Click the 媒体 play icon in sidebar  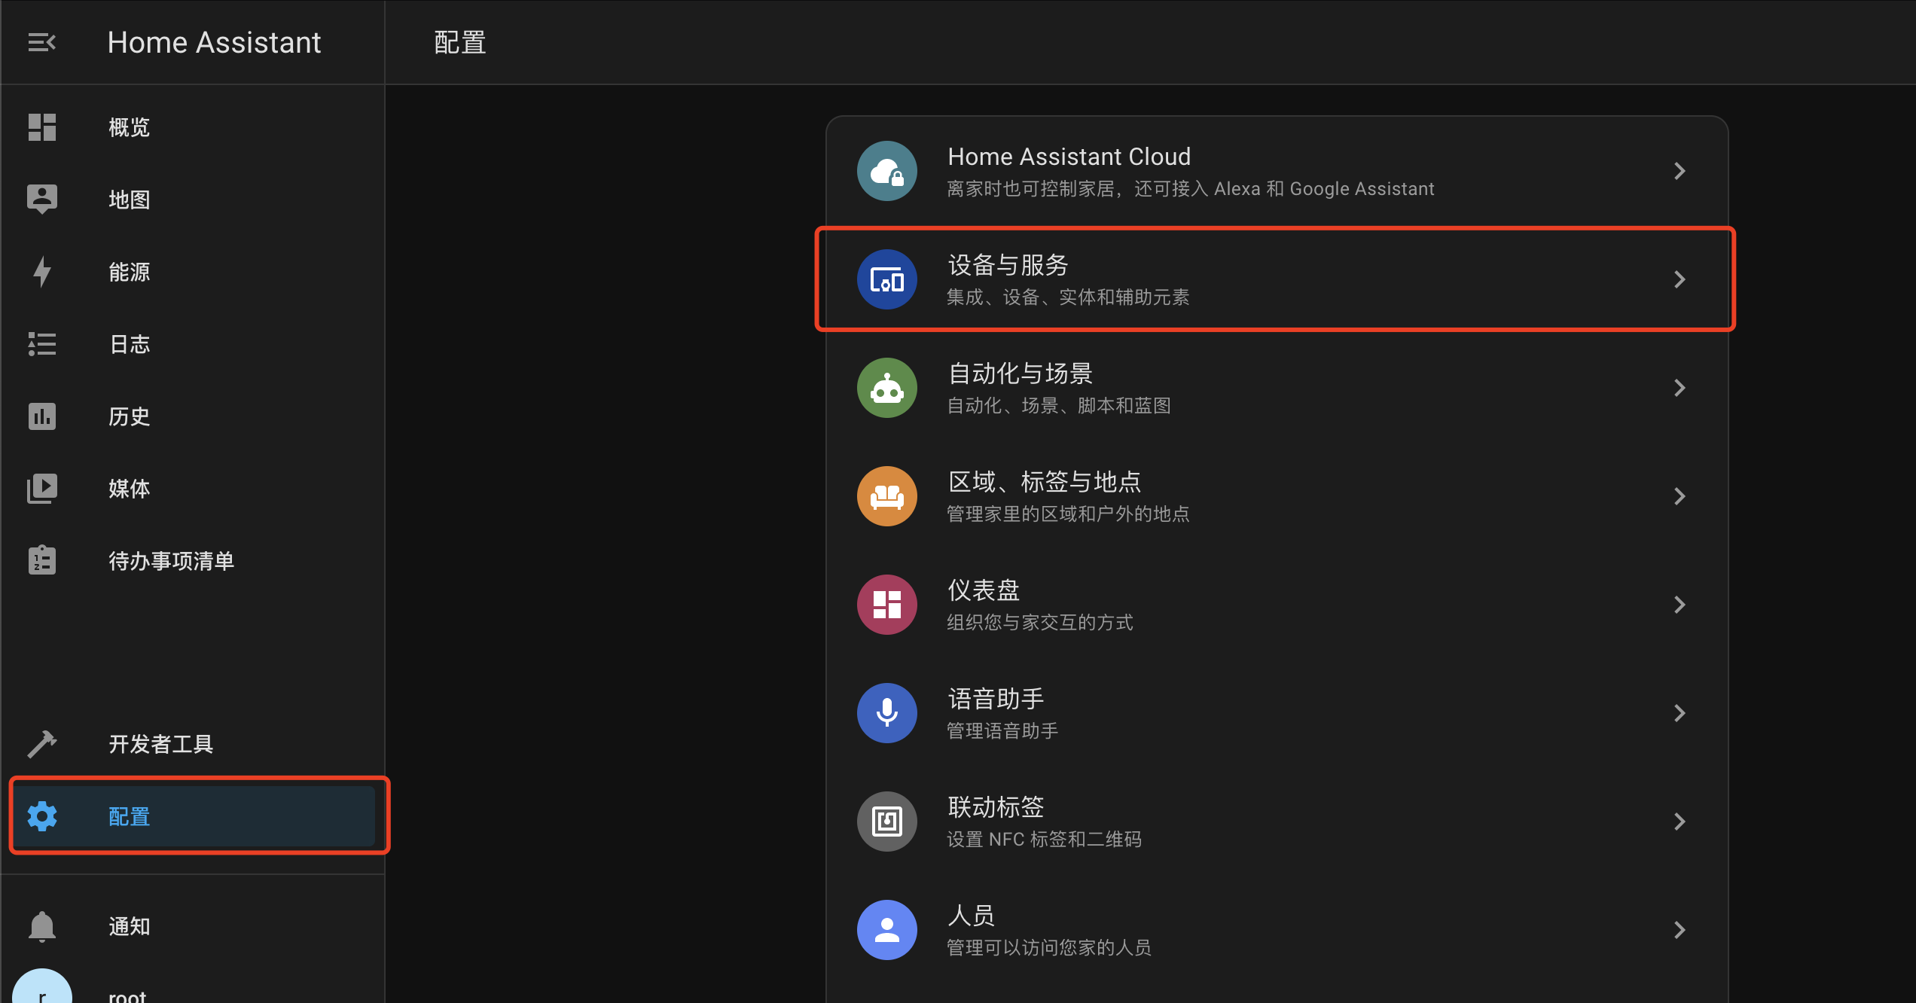[42, 489]
